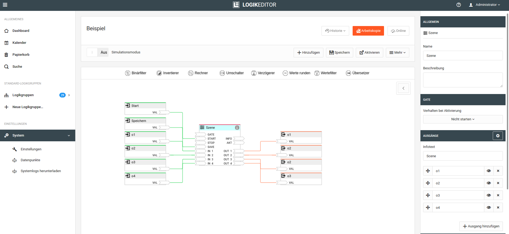Select the Invertierer block icon
The width and height of the screenshot is (509, 234).
tap(159, 73)
